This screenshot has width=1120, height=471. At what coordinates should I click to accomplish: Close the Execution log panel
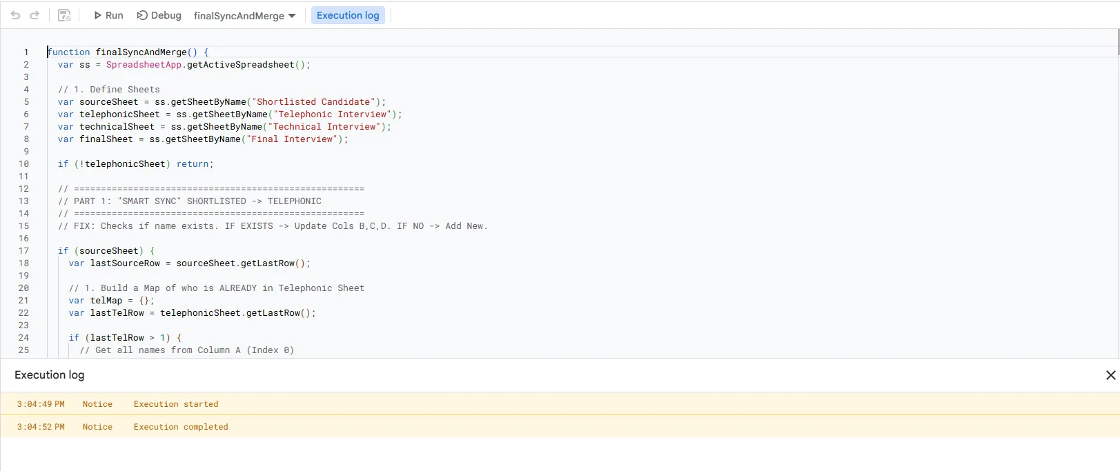(x=1110, y=375)
